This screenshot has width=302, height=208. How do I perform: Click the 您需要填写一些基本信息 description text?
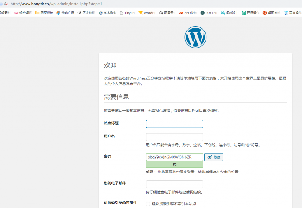tap(162, 111)
